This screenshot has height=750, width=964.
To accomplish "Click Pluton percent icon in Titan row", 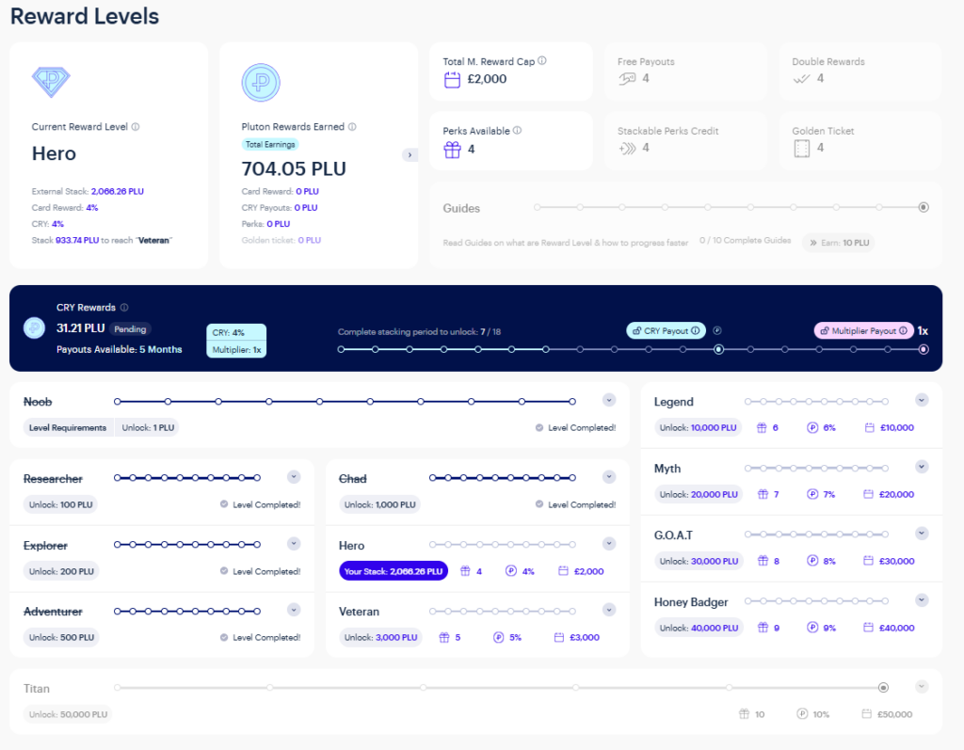I will (x=802, y=713).
